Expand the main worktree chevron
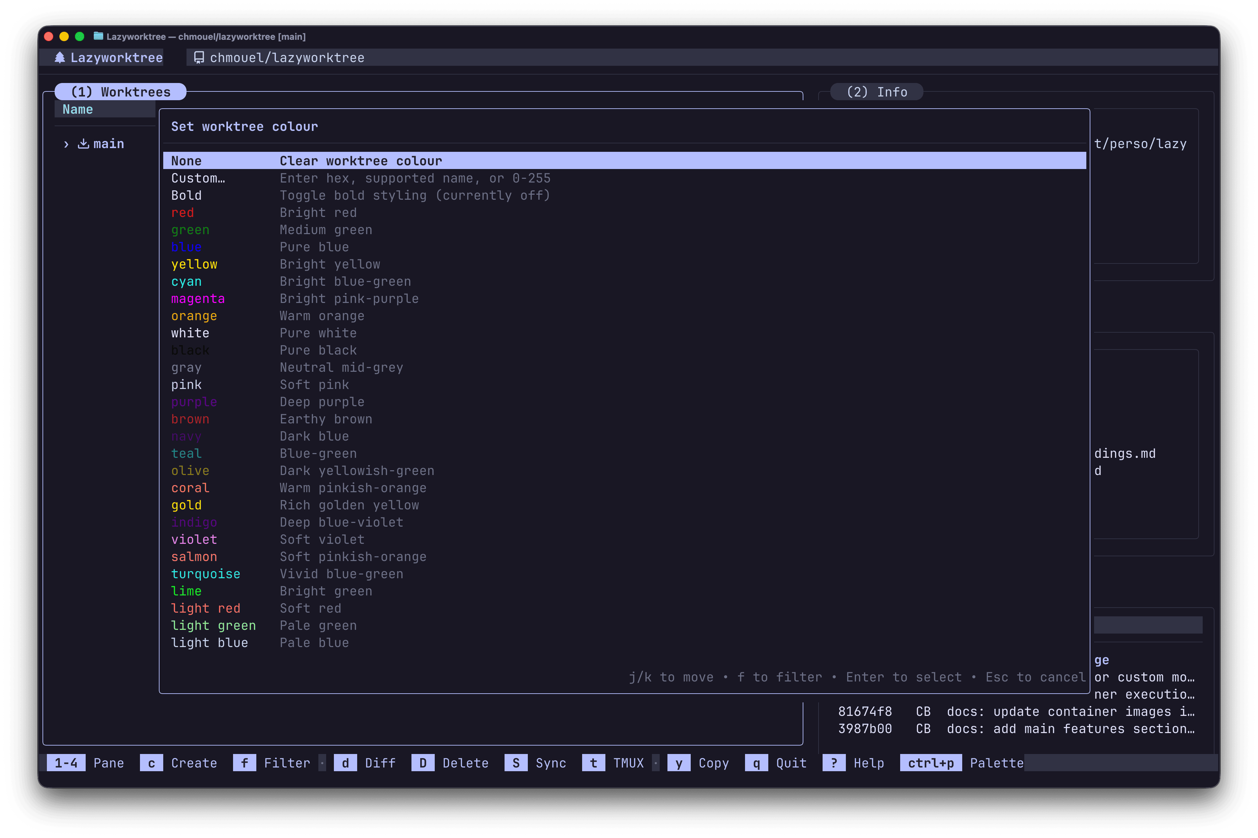This screenshot has height=838, width=1258. (66, 144)
